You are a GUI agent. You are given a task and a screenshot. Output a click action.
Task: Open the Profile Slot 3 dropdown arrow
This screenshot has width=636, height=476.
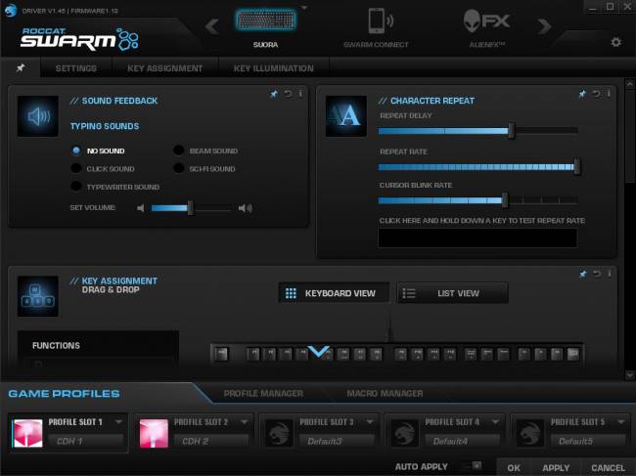click(x=369, y=422)
